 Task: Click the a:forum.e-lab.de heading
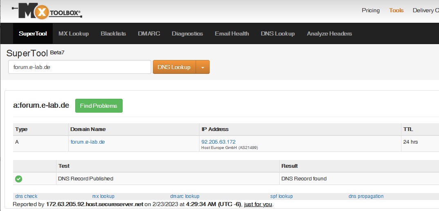(x=41, y=105)
